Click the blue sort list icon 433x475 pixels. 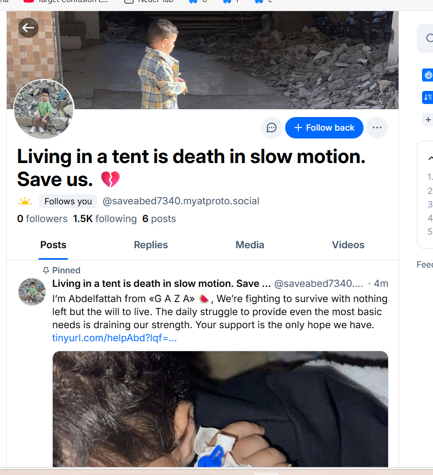(428, 97)
